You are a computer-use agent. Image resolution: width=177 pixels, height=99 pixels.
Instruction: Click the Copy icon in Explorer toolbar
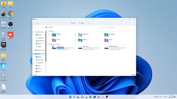(x=49, y=23)
